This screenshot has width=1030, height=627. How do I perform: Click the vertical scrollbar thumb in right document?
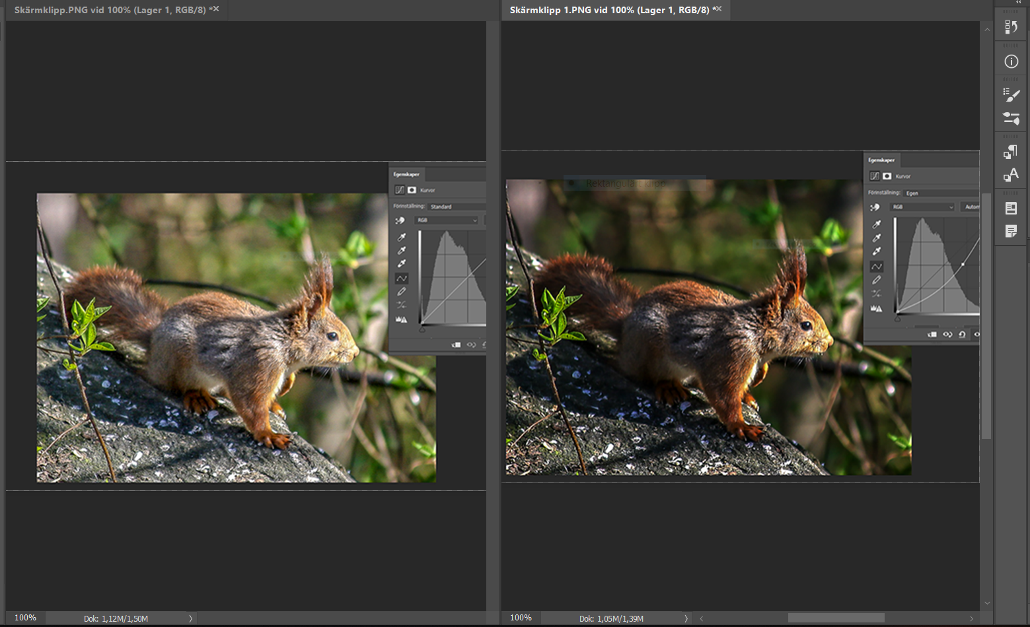[986, 315]
